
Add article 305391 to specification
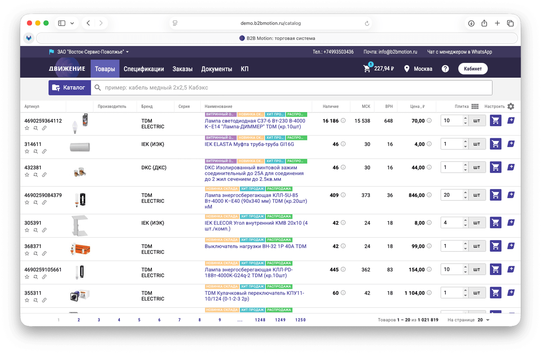pyautogui.click(x=511, y=223)
